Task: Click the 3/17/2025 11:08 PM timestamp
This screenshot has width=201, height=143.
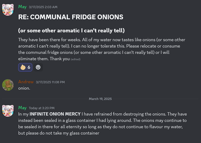Action: pyautogui.click(x=50, y=82)
